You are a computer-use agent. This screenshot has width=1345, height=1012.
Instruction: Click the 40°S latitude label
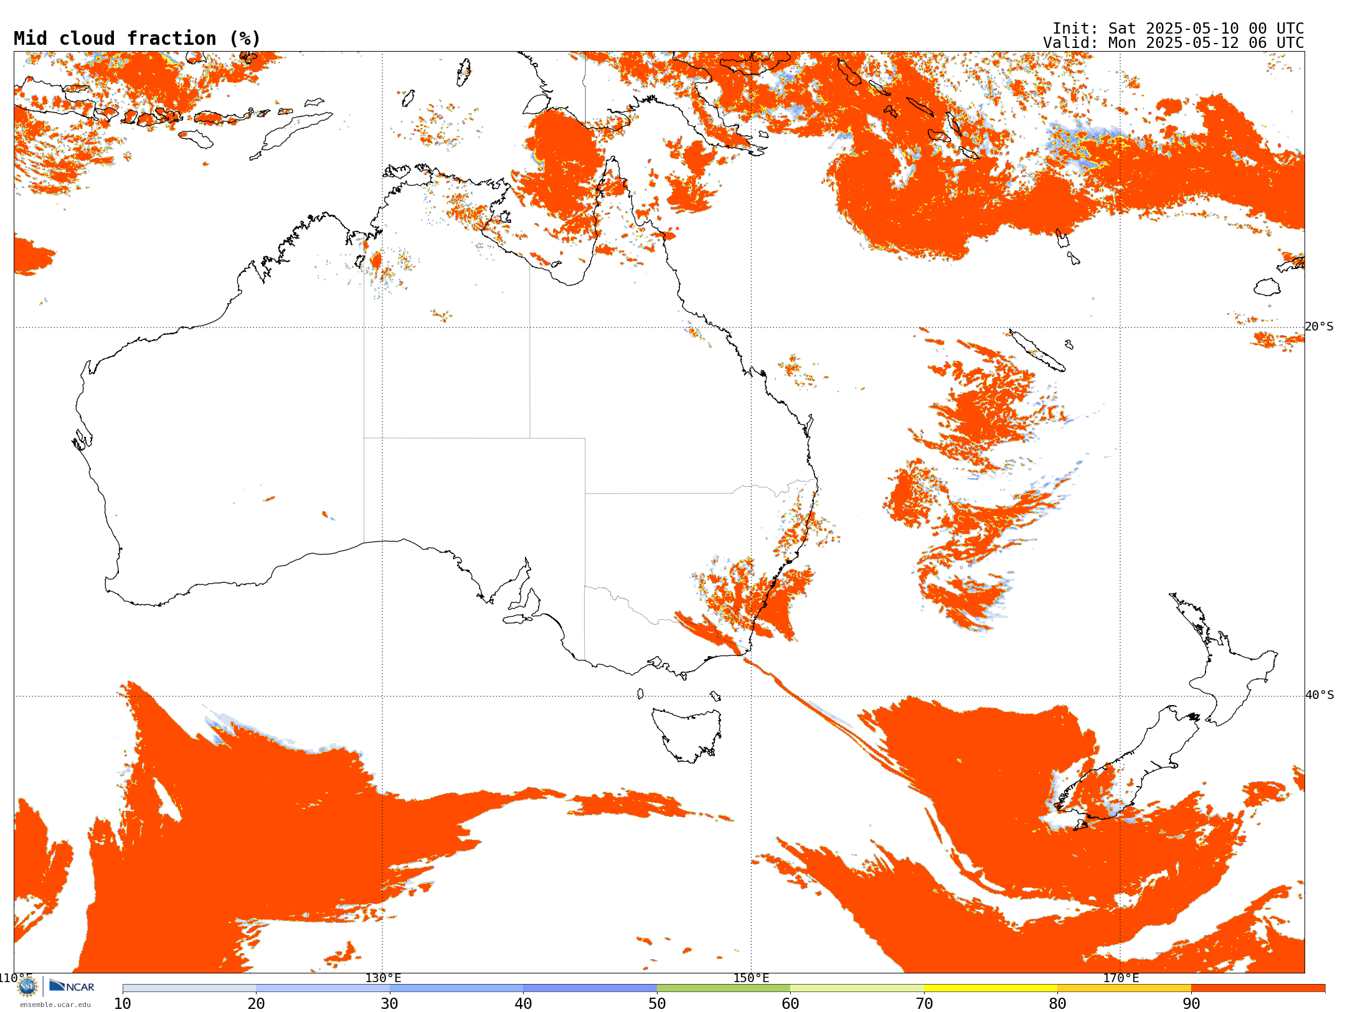1319,695
